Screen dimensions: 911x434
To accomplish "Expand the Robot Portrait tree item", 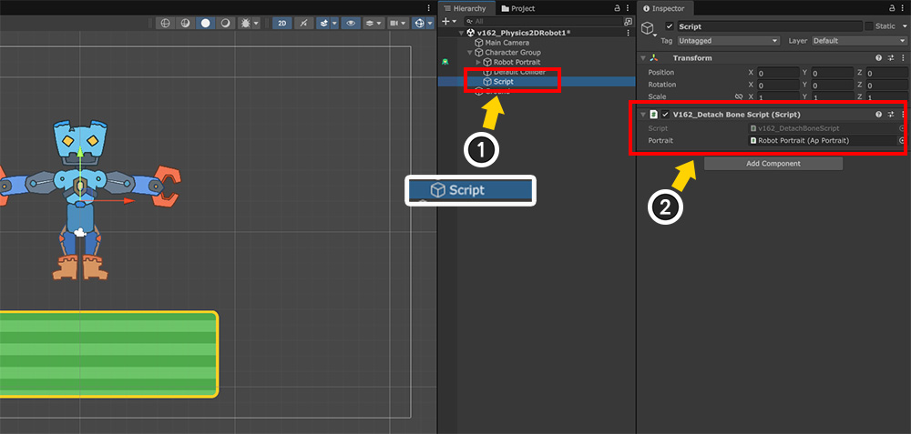I will (479, 62).
